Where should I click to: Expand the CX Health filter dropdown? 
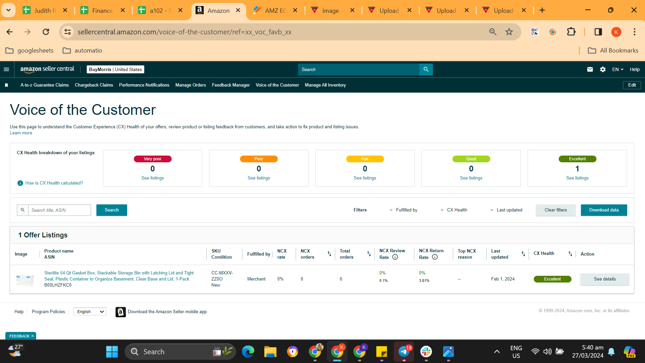pyautogui.click(x=454, y=210)
